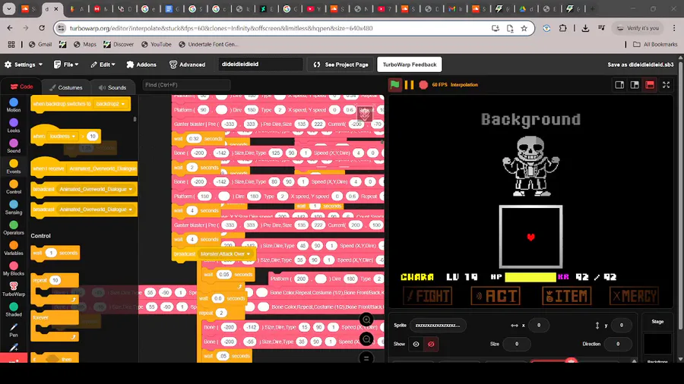Screen dimensions: 684x384
Task: Bookmark this page with star icon
Action: pos(524,28)
